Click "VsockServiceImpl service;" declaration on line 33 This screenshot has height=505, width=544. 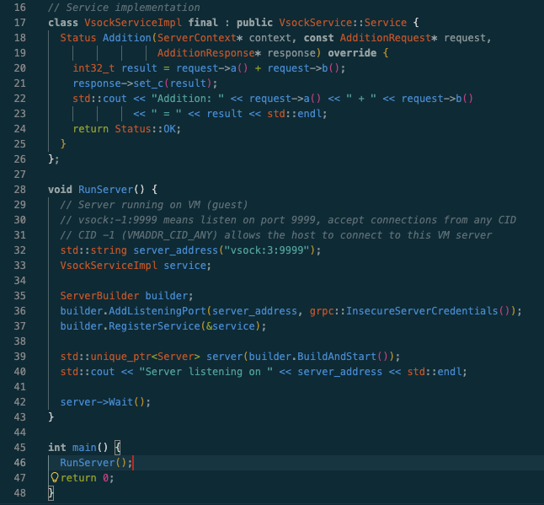136,266
